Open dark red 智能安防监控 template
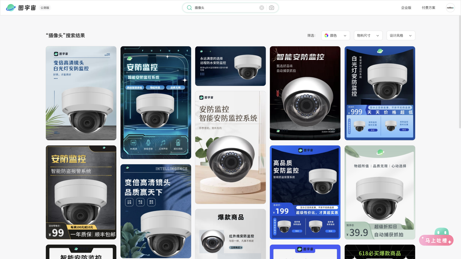 coord(305,93)
